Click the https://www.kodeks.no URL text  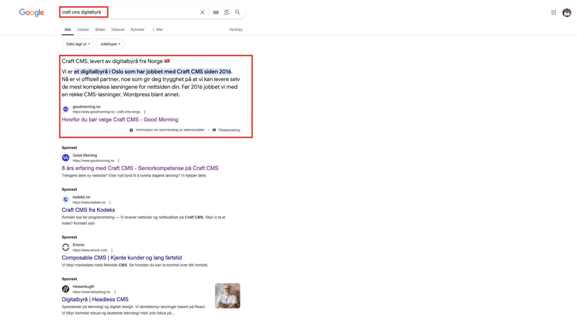point(89,202)
